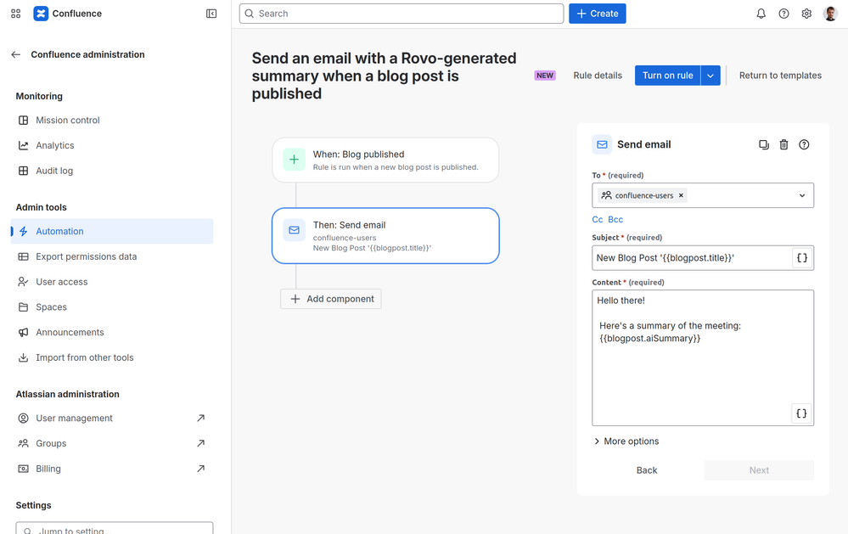The width and height of the screenshot is (848, 534).
Task: Focus the top Search field
Action: [402, 14]
